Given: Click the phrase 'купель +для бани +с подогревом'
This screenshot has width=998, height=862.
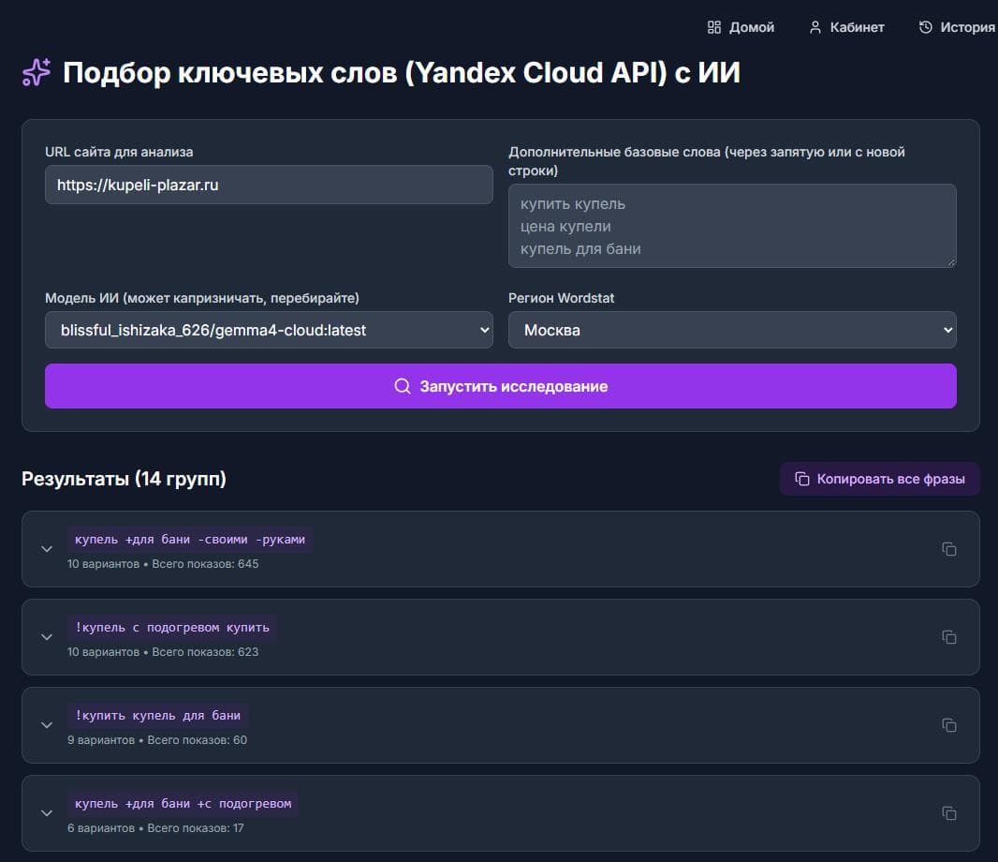Looking at the screenshot, I should (x=183, y=803).
